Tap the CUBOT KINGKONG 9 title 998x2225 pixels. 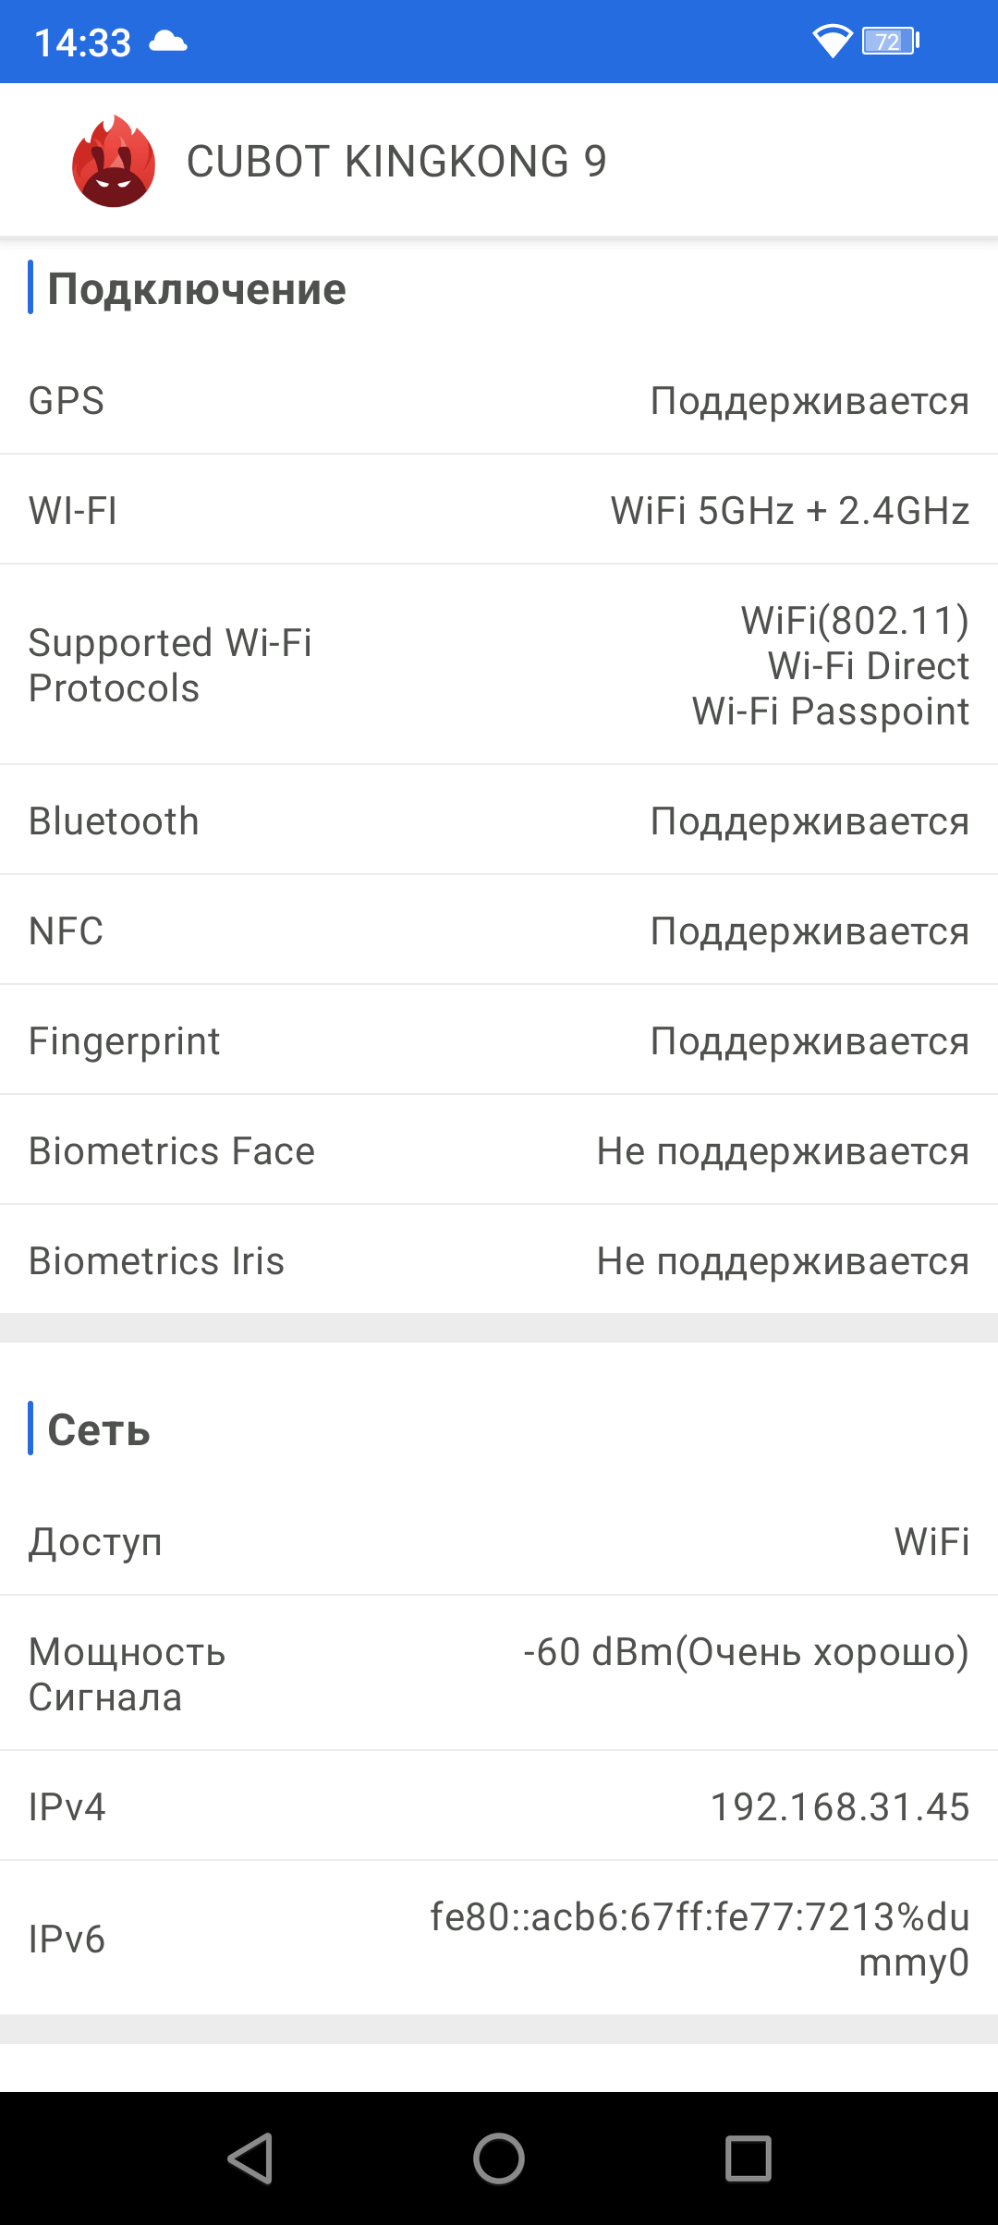(x=396, y=162)
